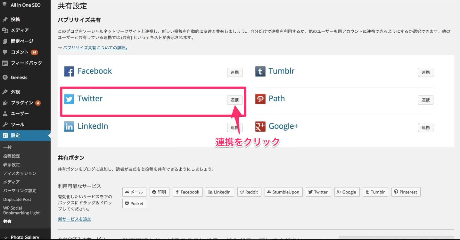Click the 投稿 pin icon in sidebar
This screenshot has height=240, width=460.
5,19
